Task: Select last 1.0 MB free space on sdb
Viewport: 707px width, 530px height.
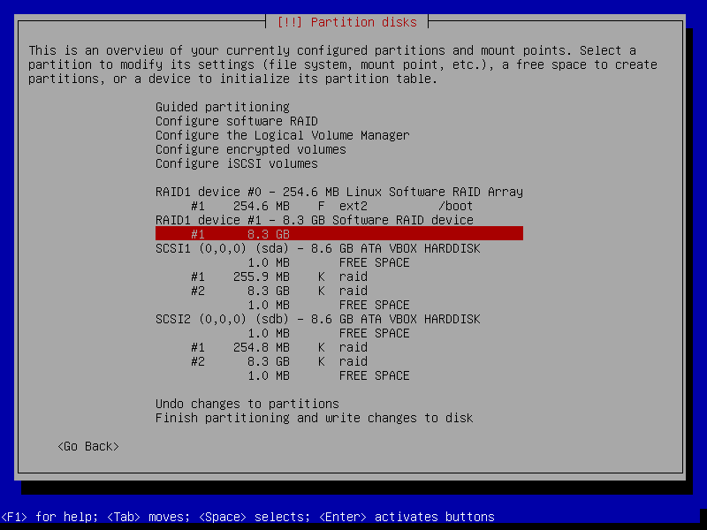Action: coord(328,375)
